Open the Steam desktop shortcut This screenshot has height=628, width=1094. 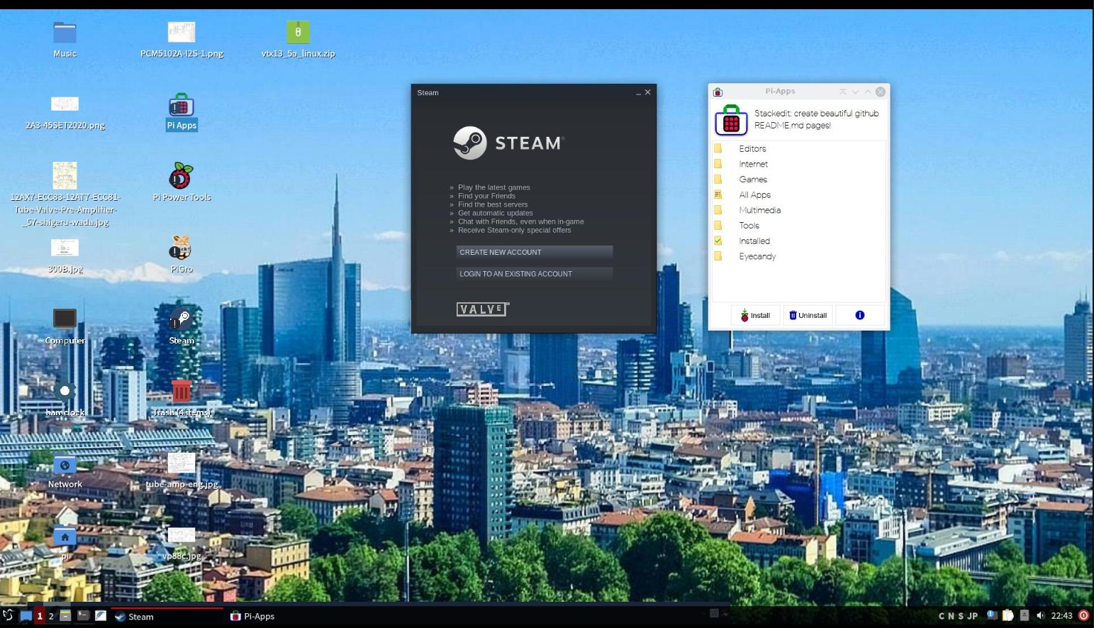(x=181, y=321)
